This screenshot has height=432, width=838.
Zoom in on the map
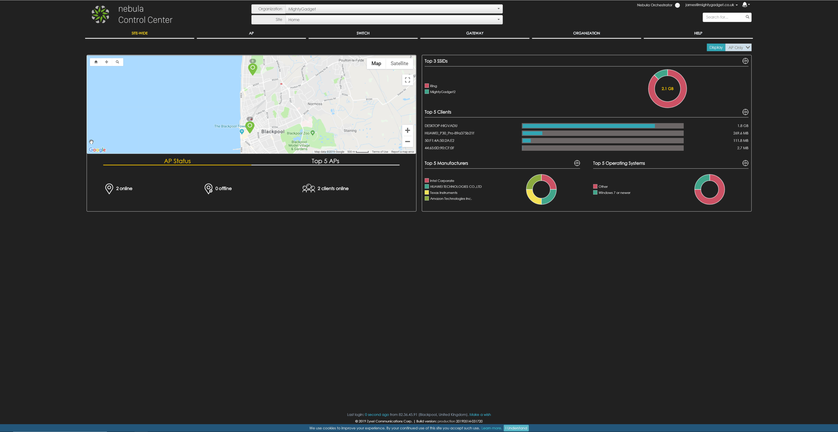coord(407,130)
